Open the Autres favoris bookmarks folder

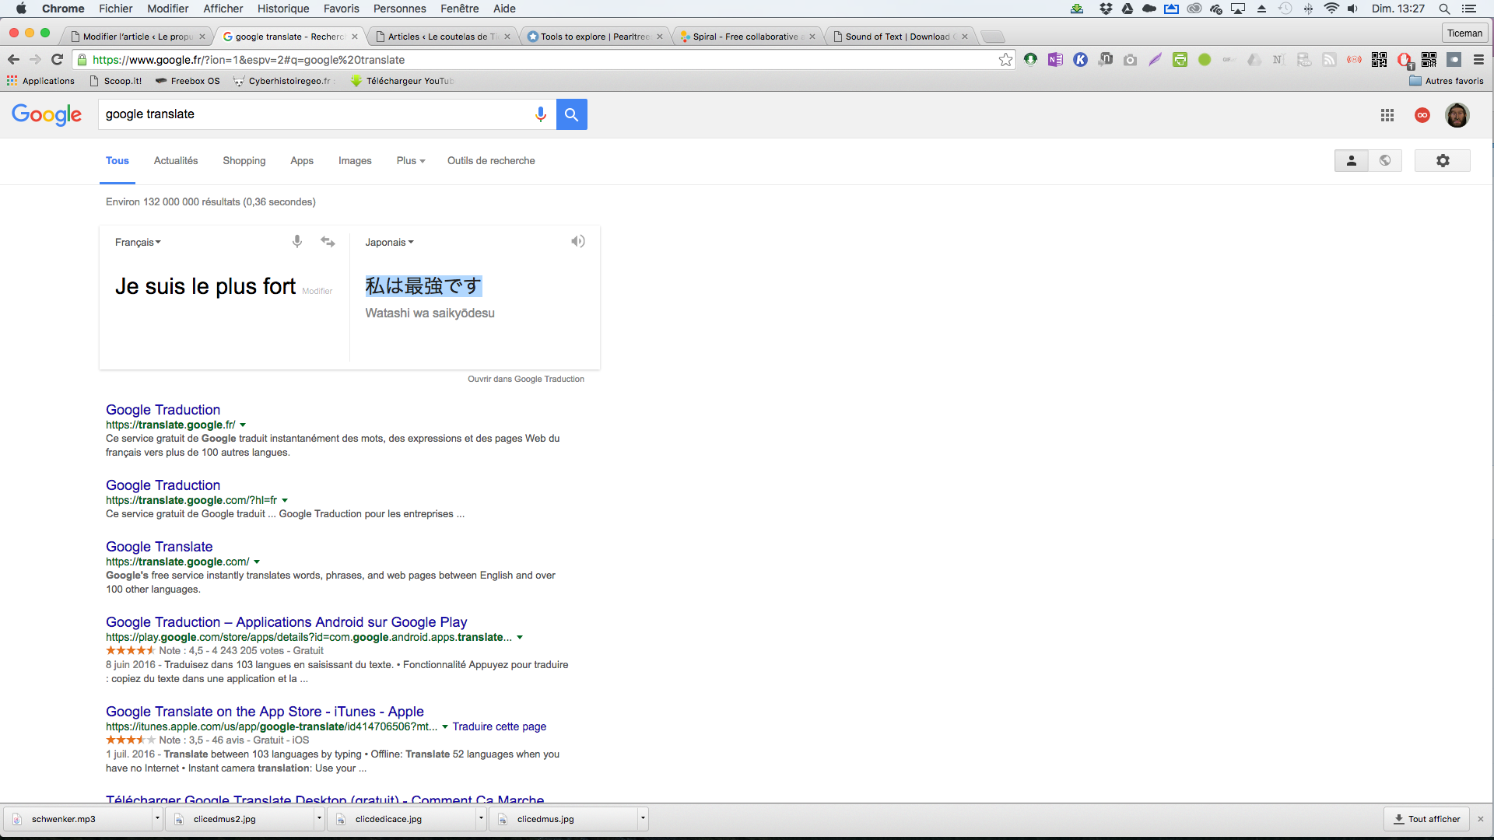(1447, 81)
